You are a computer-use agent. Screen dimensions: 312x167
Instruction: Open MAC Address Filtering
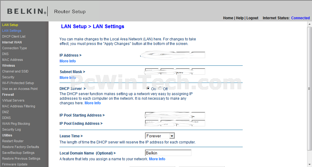point(19,106)
